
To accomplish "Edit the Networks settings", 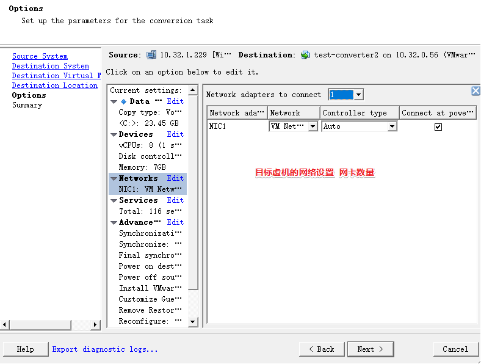I will 175,178.
